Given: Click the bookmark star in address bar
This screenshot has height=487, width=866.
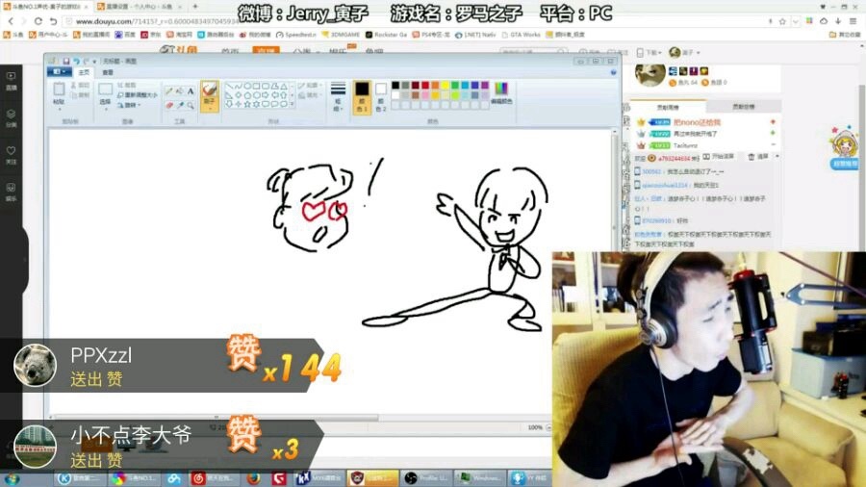Looking at the screenshot, I should coord(782,21).
